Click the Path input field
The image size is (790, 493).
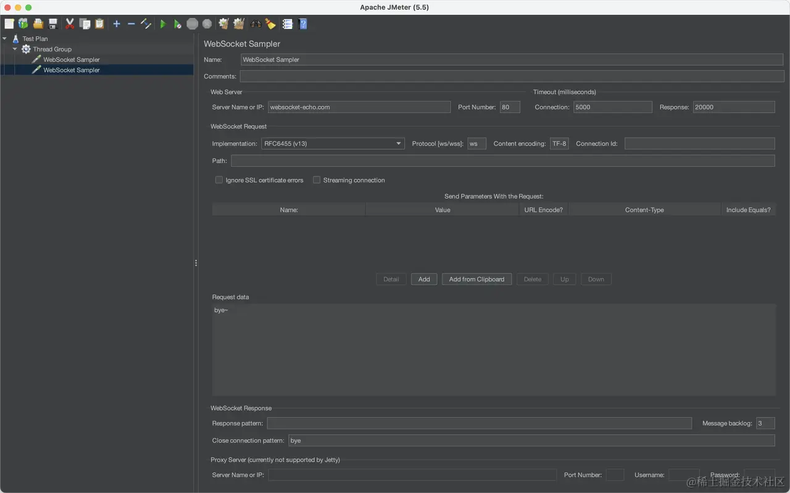coord(503,161)
